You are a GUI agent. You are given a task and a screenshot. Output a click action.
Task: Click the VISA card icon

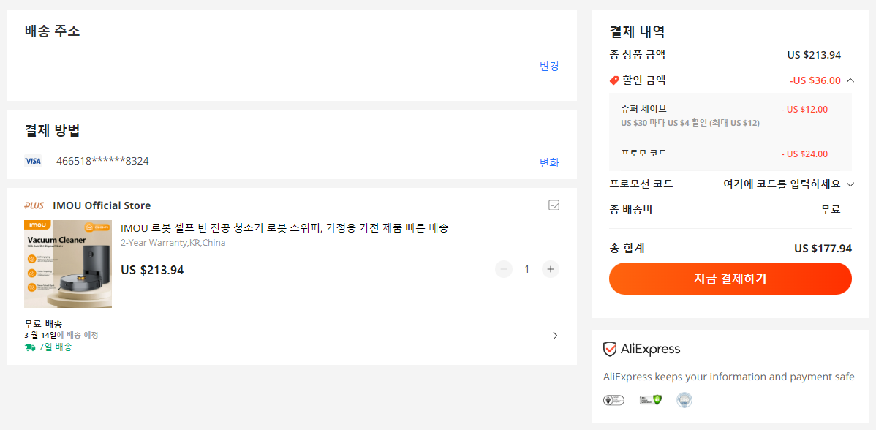[33, 162]
